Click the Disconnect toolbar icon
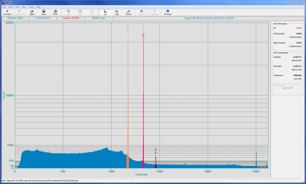Image resolution: width=306 pixels, height=184 pixels. (19, 13)
